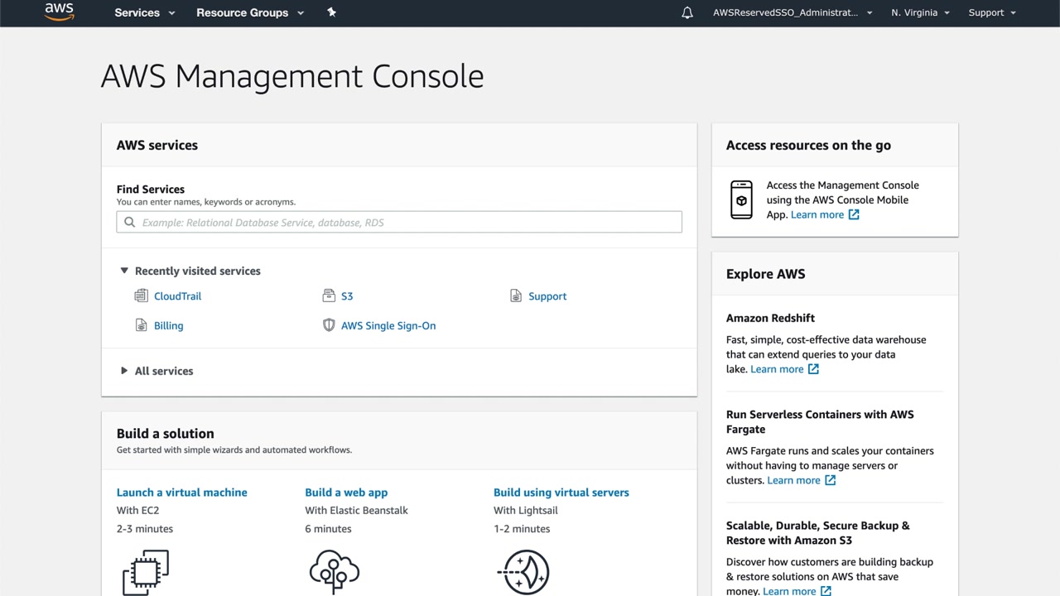1060x596 pixels.
Task: Click the pin shortcuts icon in navbar
Action: (x=331, y=12)
